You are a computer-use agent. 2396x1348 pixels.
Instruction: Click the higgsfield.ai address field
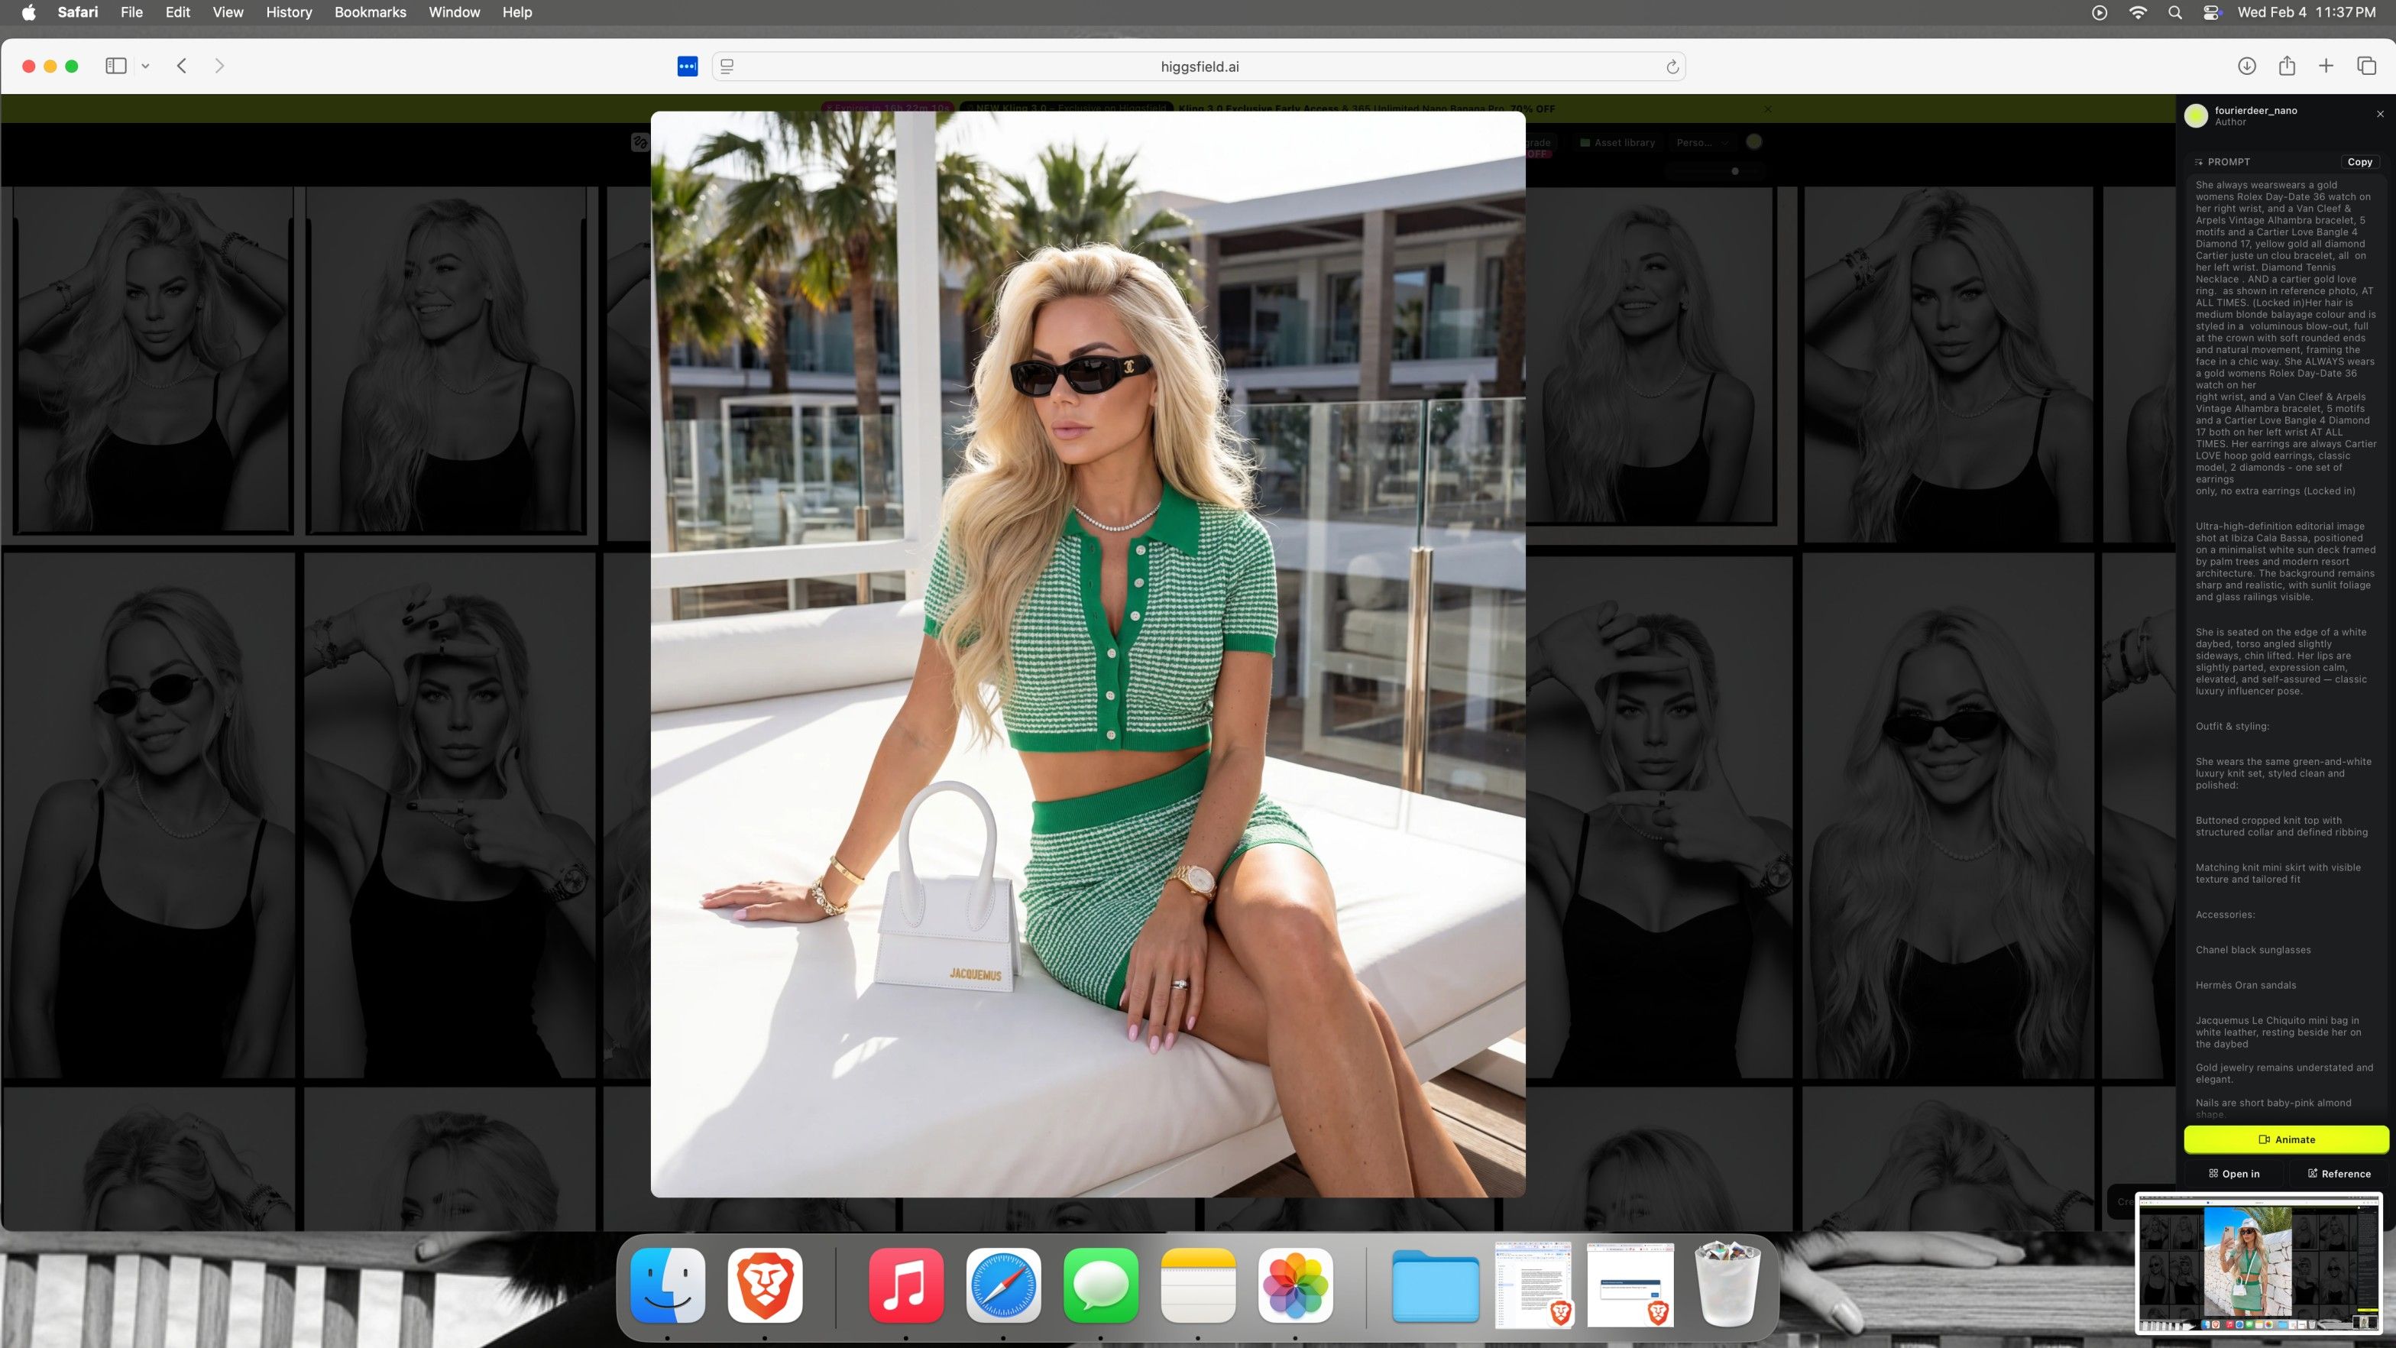[1198, 67]
